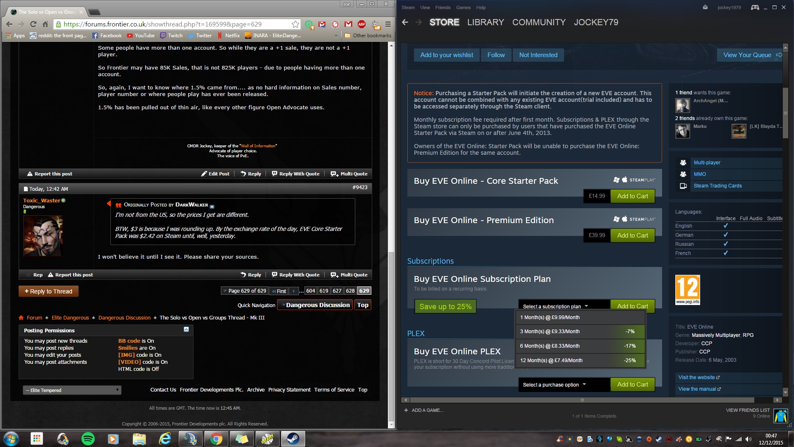Click the Spotify taskbar icon
Viewport: 794px width, 447px height.
pyautogui.click(x=88, y=439)
